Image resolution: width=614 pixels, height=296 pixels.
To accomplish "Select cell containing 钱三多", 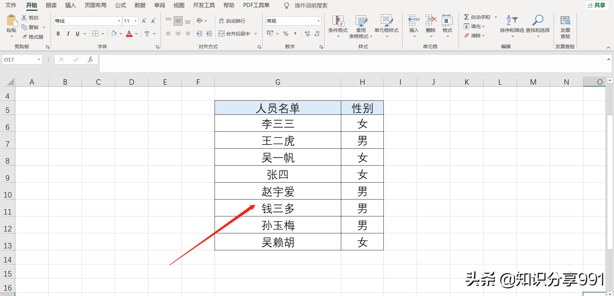I will point(278,208).
